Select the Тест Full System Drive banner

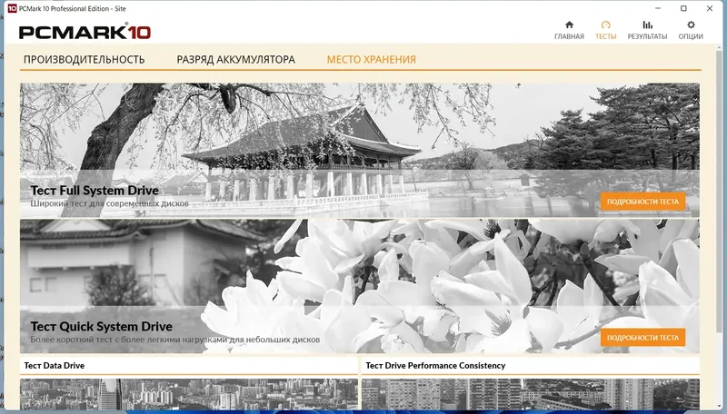point(360,150)
